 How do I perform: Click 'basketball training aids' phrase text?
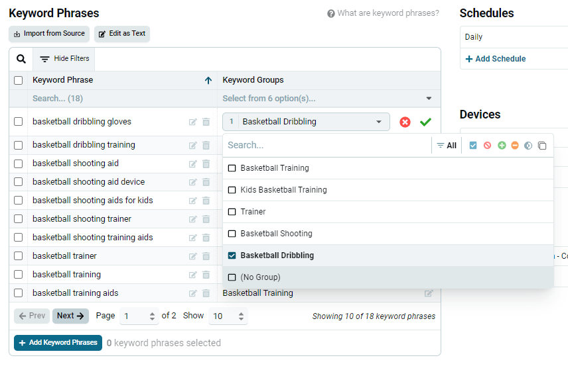(x=76, y=293)
